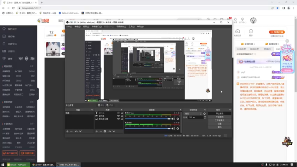Open notification bell in Douyu header
This screenshot has height=167, width=297.
point(235,19)
